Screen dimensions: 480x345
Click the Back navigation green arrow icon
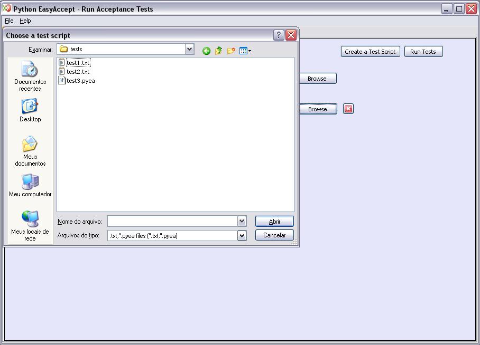206,51
